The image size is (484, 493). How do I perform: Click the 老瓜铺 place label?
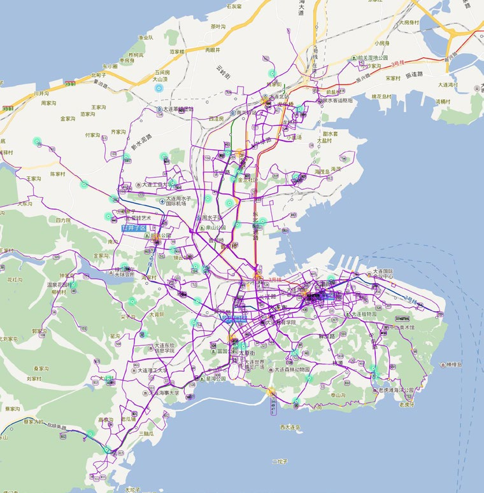tap(129, 419)
